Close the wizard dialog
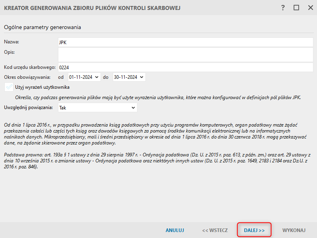The image size is (317, 238). 311,8
